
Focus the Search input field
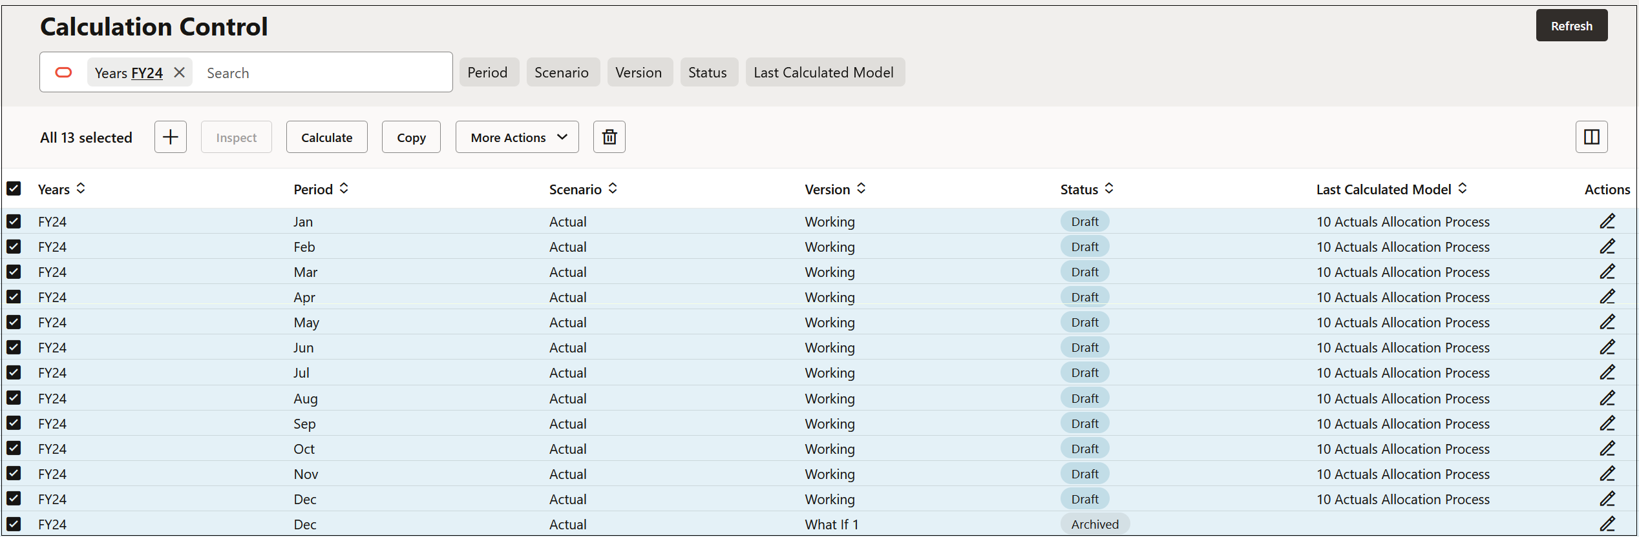coord(323,73)
